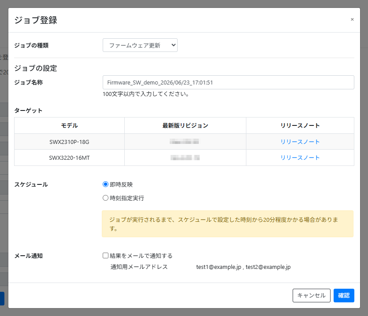Click the モデル column header
Image resolution: width=368 pixels, height=316 pixels.
69,125
